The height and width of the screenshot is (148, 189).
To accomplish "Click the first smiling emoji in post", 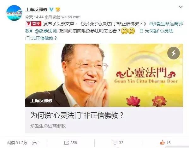I will coord(124,31).
